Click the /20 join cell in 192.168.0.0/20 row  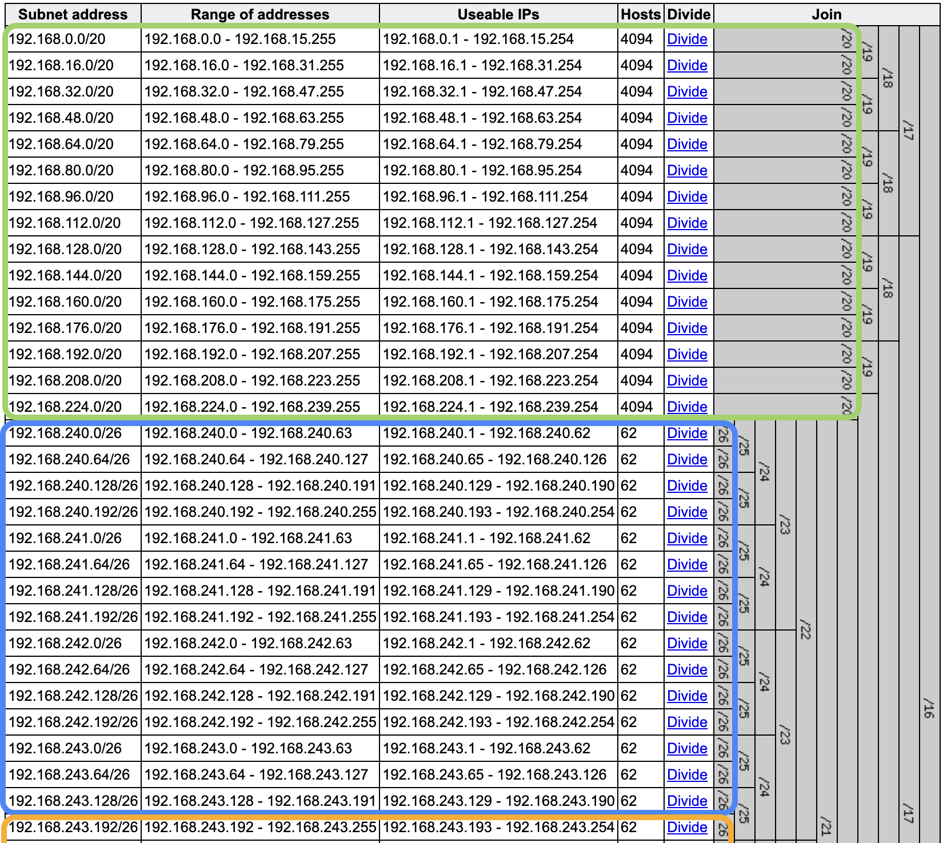click(786, 39)
